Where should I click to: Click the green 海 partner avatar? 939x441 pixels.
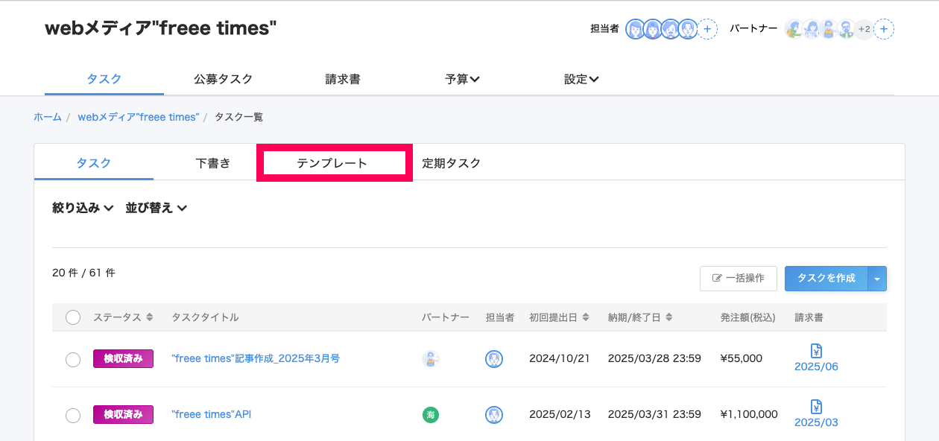(x=430, y=415)
